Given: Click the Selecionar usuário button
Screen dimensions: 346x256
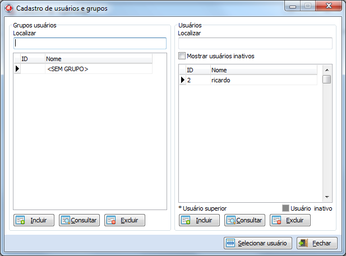Looking at the screenshot, I should click(x=257, y=243).
